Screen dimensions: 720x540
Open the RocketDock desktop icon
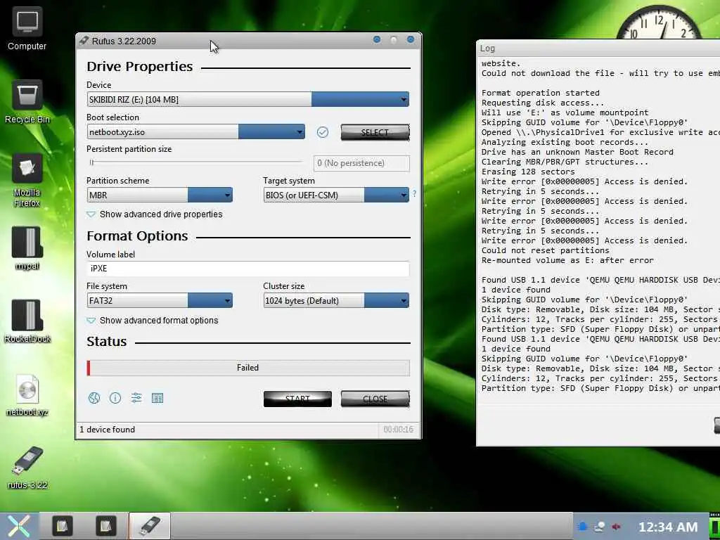click(x=27, y=321)
